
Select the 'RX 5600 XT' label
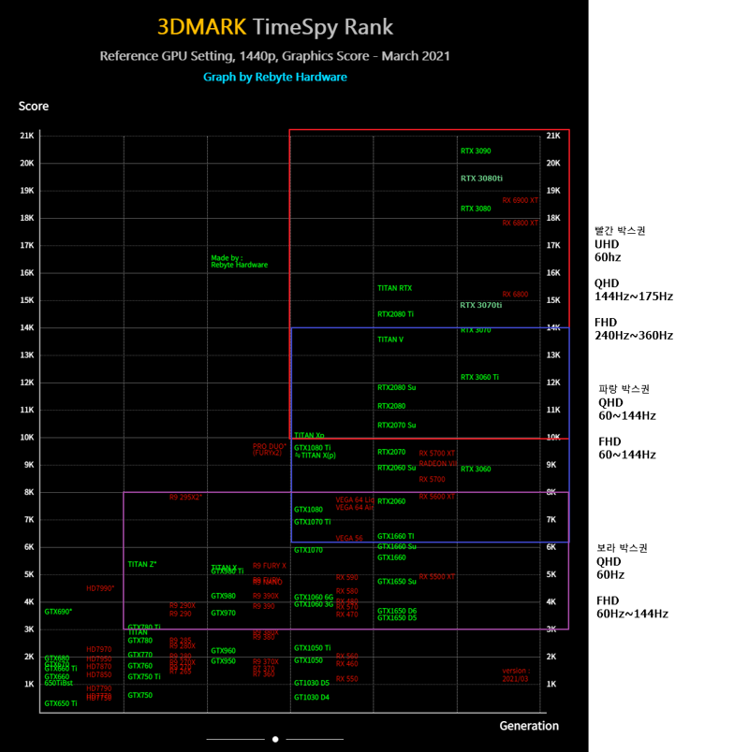tap(437, 497)
